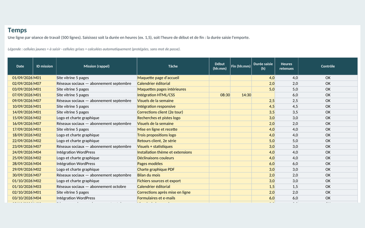The height and width of the screenshot is (228, 365).
Task: Select the 'Maquettes pages intérieures' task cell
Action: click(173, 89)
